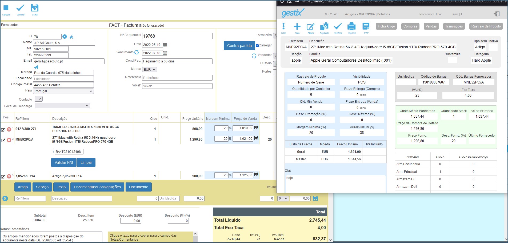
Task: Create a new article with the Novo plus icon
Action: [x=297, y=26]
